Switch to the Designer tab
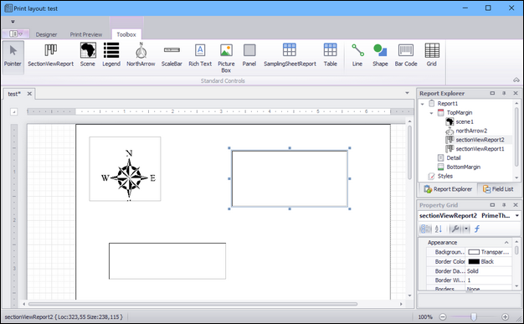524x324 pixels. 46,34
